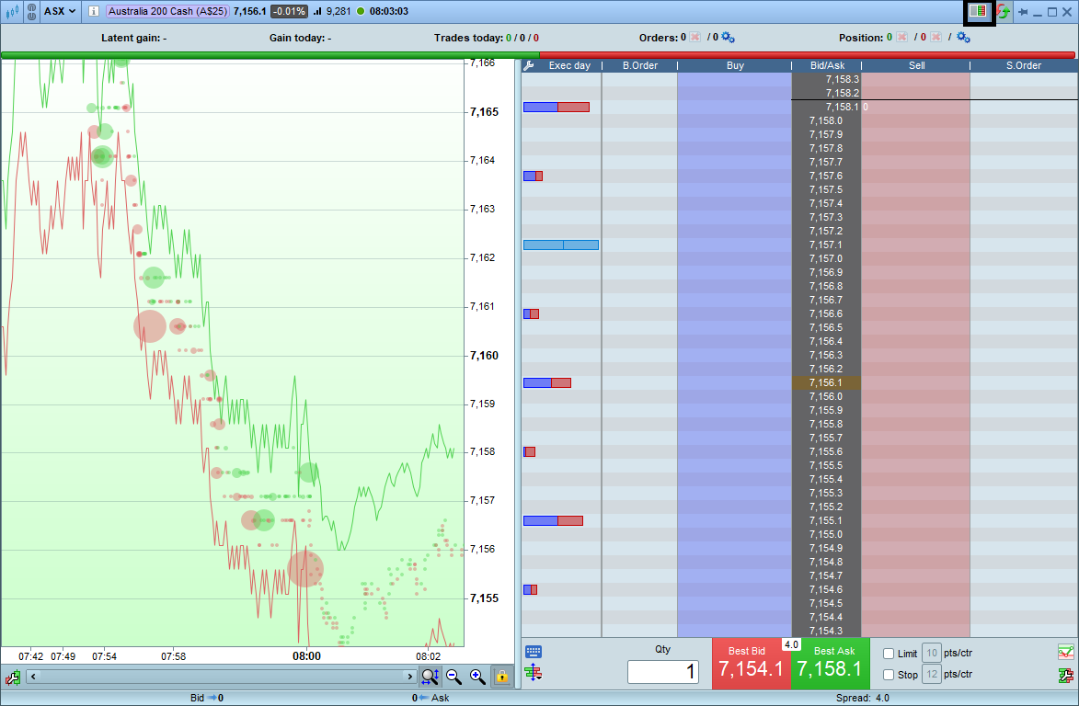Screen dimensions: 1079x706
Task: Click the green-red bid/ask balance bar
Action: coord(538,55)
